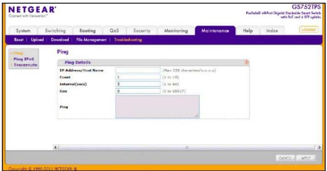Click the '(1 to 60)' interval hint

tap(171, 84)
